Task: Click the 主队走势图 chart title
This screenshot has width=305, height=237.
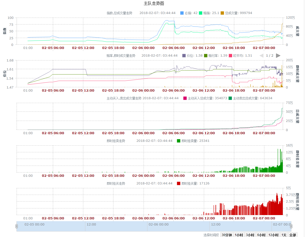Action: click(x=154, y=3)
